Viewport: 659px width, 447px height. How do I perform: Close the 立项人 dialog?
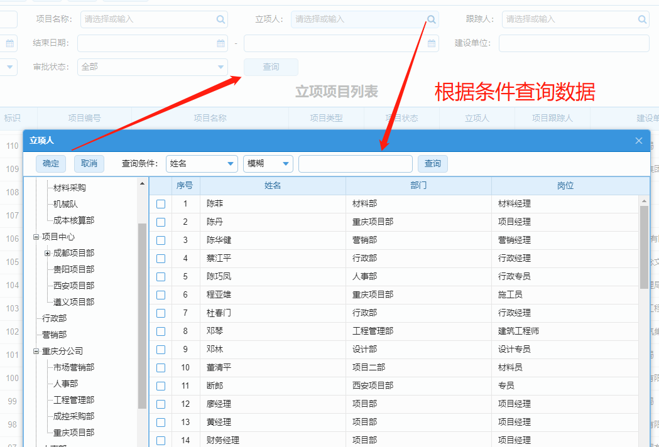tap(639, 141)
